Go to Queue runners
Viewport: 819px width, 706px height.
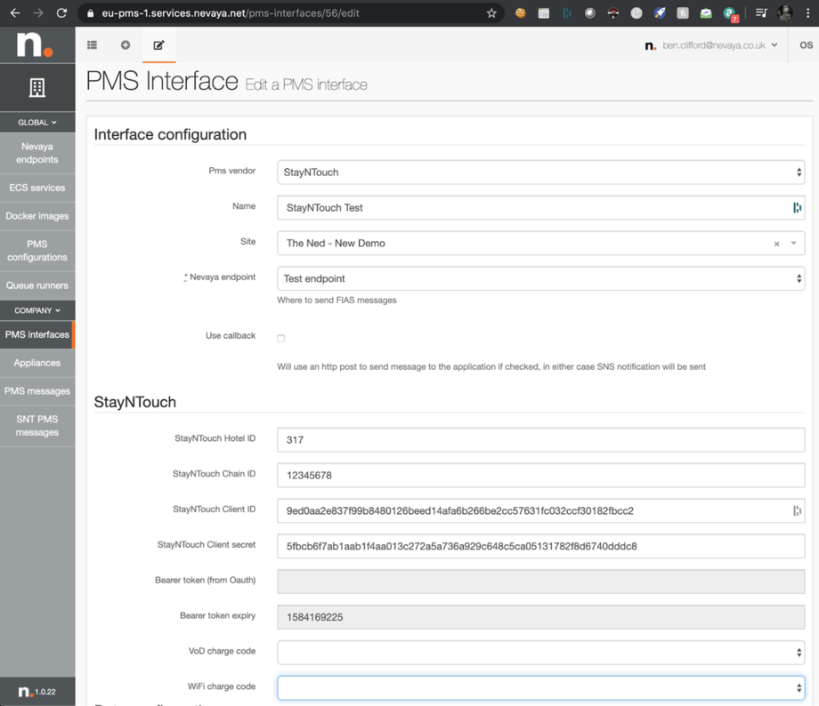(37, 285)
